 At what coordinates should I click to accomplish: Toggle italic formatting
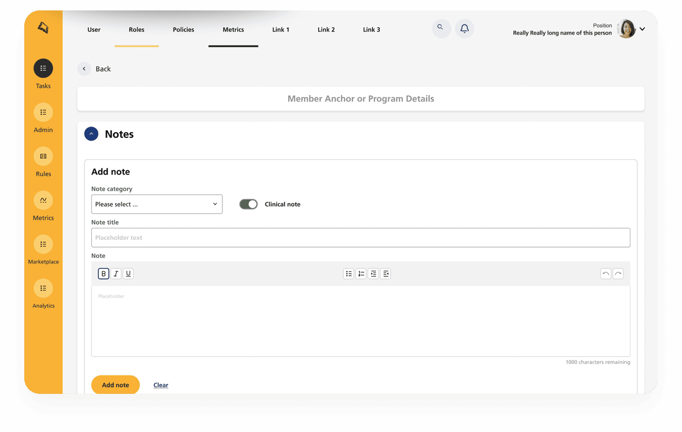pos(116,274)
